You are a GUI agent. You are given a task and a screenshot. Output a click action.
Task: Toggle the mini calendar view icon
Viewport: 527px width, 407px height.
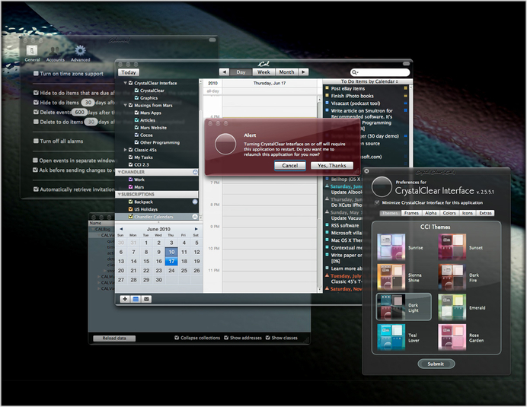coord(136,299)
